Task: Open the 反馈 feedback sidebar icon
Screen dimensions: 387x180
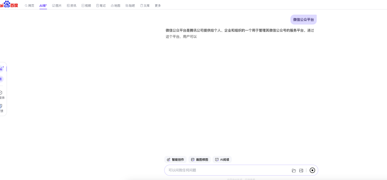Action: coord(2,108)
